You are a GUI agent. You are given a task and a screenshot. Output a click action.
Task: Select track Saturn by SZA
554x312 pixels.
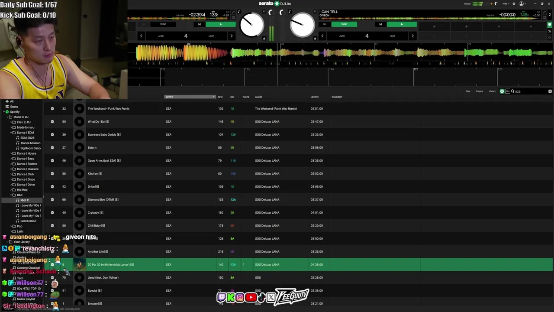pos(298,147)
